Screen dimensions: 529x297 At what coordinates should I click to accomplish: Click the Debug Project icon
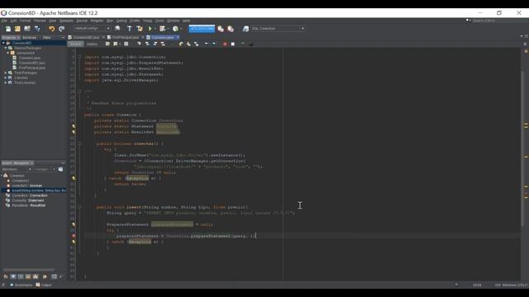(162, 29)
